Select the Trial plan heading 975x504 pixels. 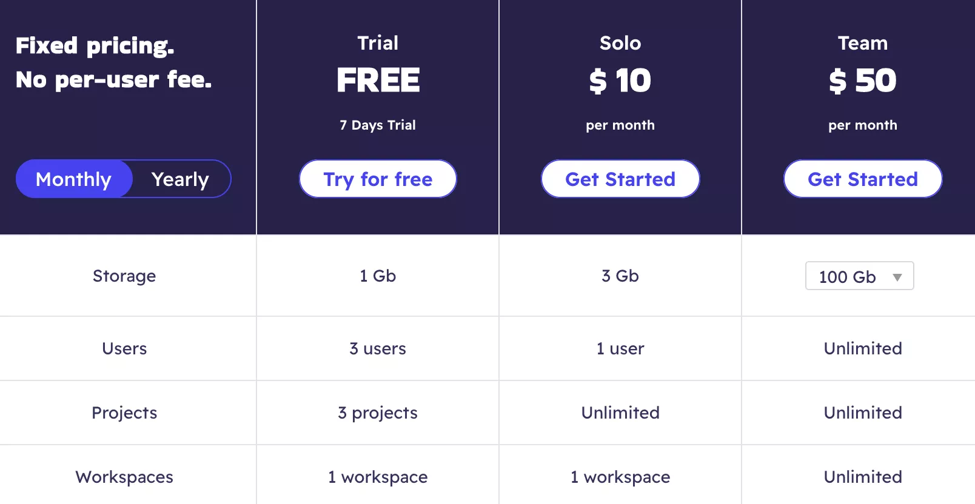pyautogui.click(x=378, y=43)
